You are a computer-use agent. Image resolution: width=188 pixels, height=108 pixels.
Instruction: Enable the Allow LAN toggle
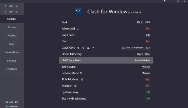148,29
